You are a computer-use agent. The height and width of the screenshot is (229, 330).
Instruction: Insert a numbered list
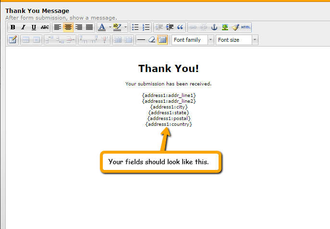click(147, 27)
